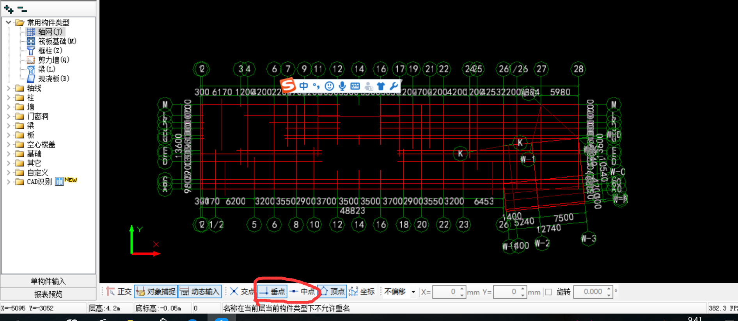738x321 pixels.
Task: Click axis bubble M on the left side
Action: (x=165, y=104)
